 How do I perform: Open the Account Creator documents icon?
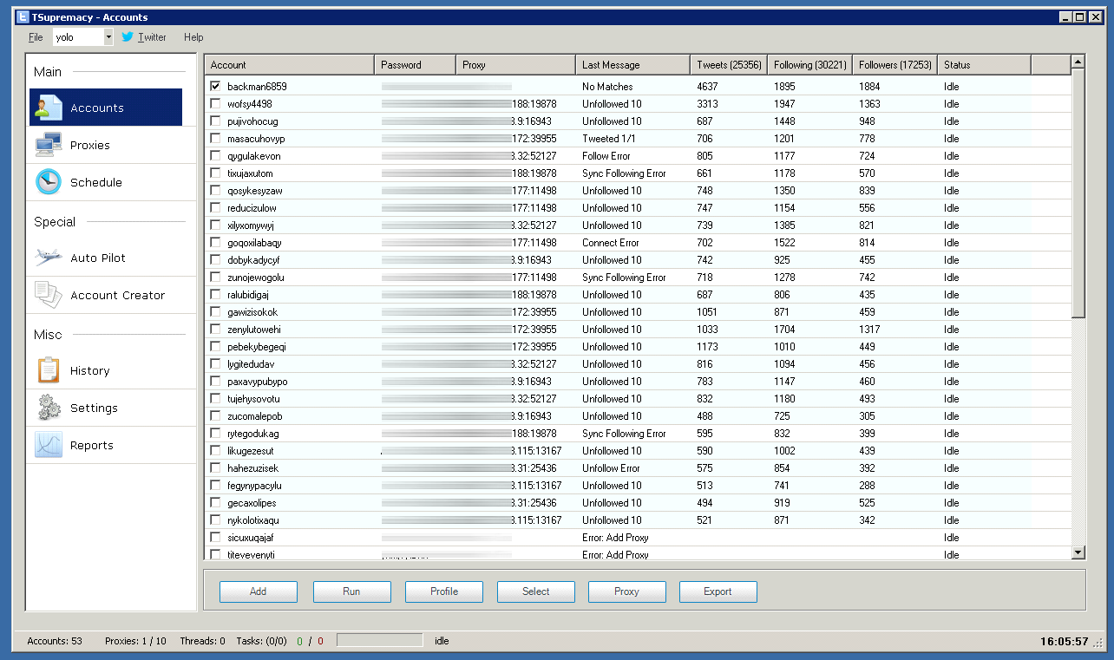coord(48,295)
